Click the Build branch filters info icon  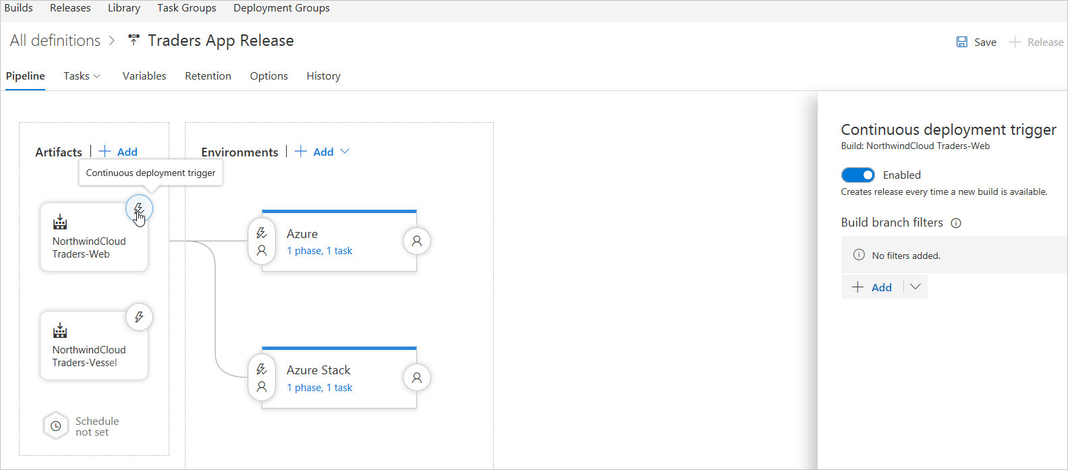(956, 223)
